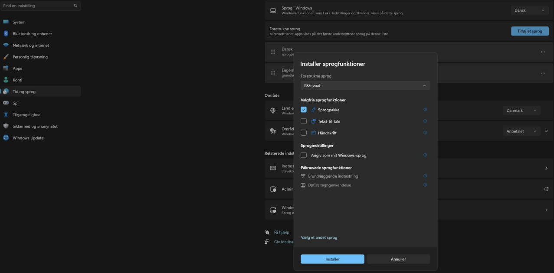Select Tid og sprog in sidebar
The width and height of the screenshot is (554, 273).
click(40, 91)
